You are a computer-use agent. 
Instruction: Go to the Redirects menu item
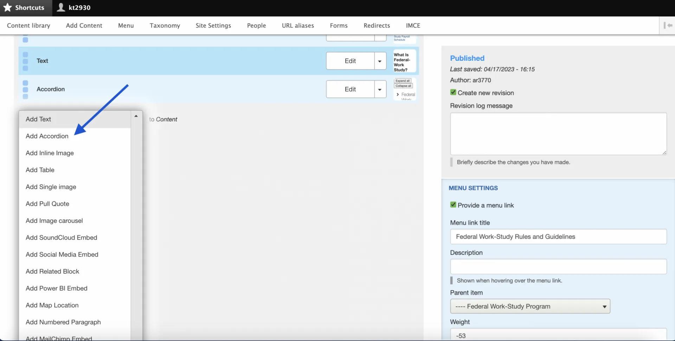pyautogui.click(x=377, y=25)
